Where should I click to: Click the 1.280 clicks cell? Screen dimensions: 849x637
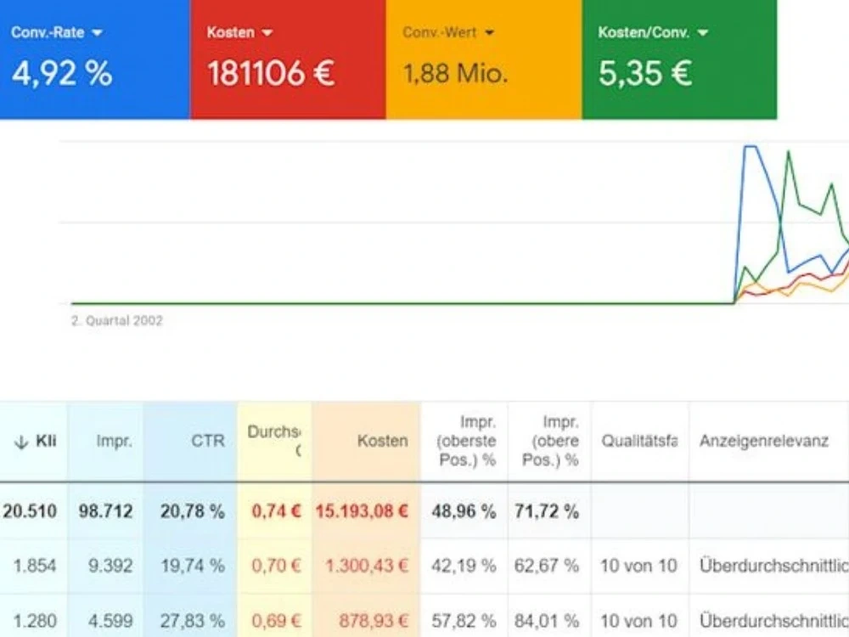35,621
